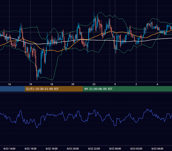The image size is (172, 151).
Task: Click the 9/22 20:00 label on indicator axis
Action: tap(73, 148)
